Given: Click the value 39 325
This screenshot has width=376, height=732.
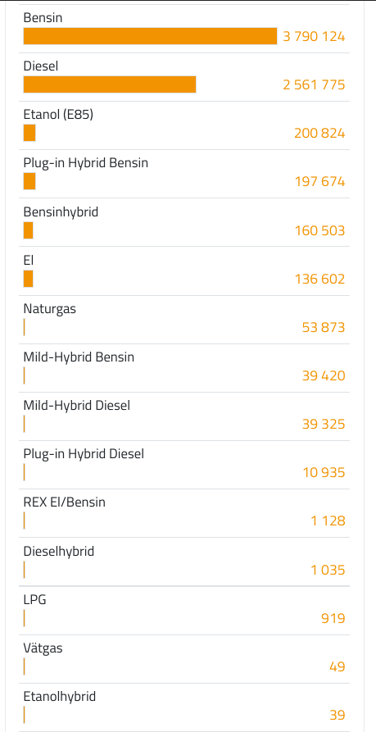Looking at the screenshot, I should tap(324, 424).
